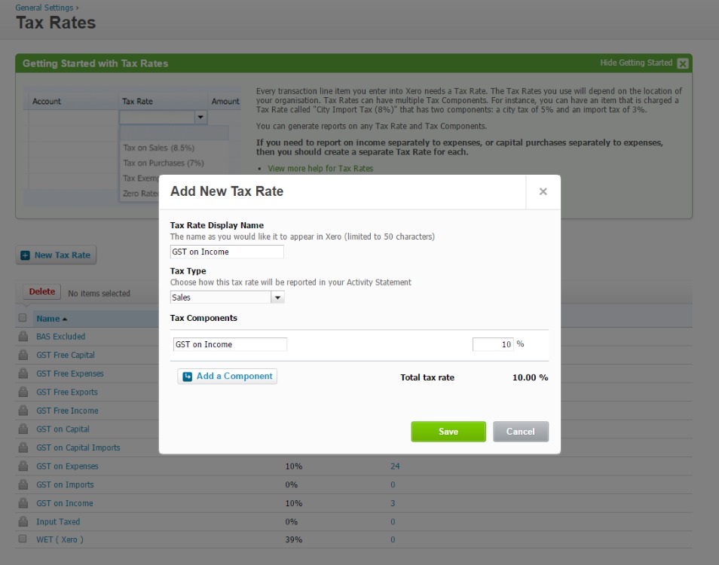
Task: Click the lock icon beside Input Taxed
Action: [x=23, y=522]
